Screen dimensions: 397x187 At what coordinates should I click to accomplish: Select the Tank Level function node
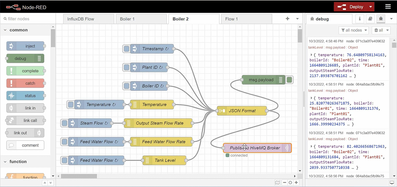(164, 160)
